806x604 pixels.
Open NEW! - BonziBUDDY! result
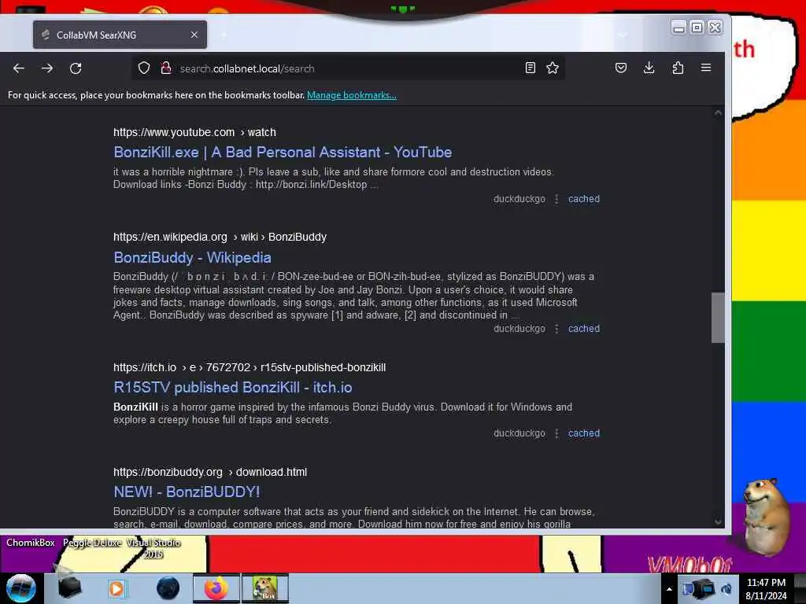click(x=187, y=492)
